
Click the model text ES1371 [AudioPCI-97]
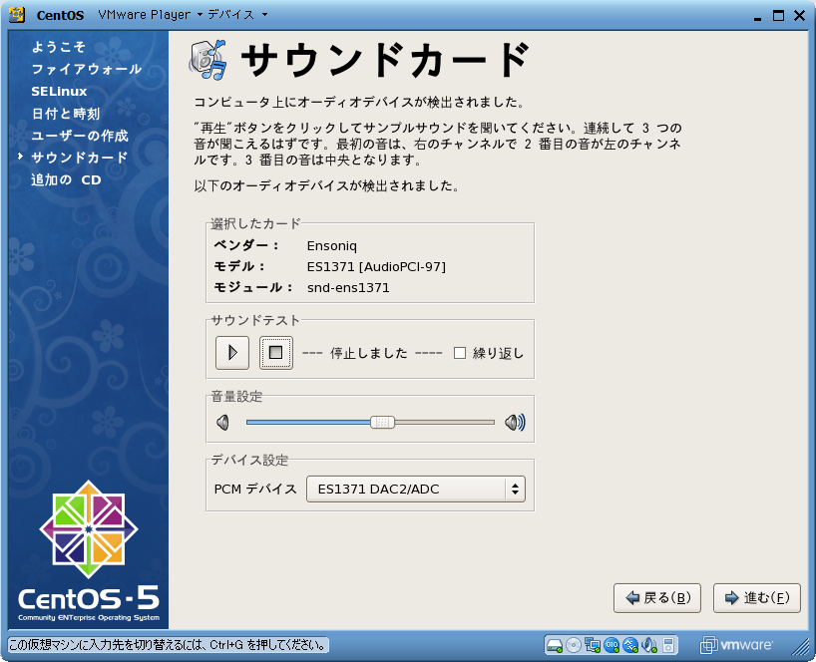(x=376, y=267)
